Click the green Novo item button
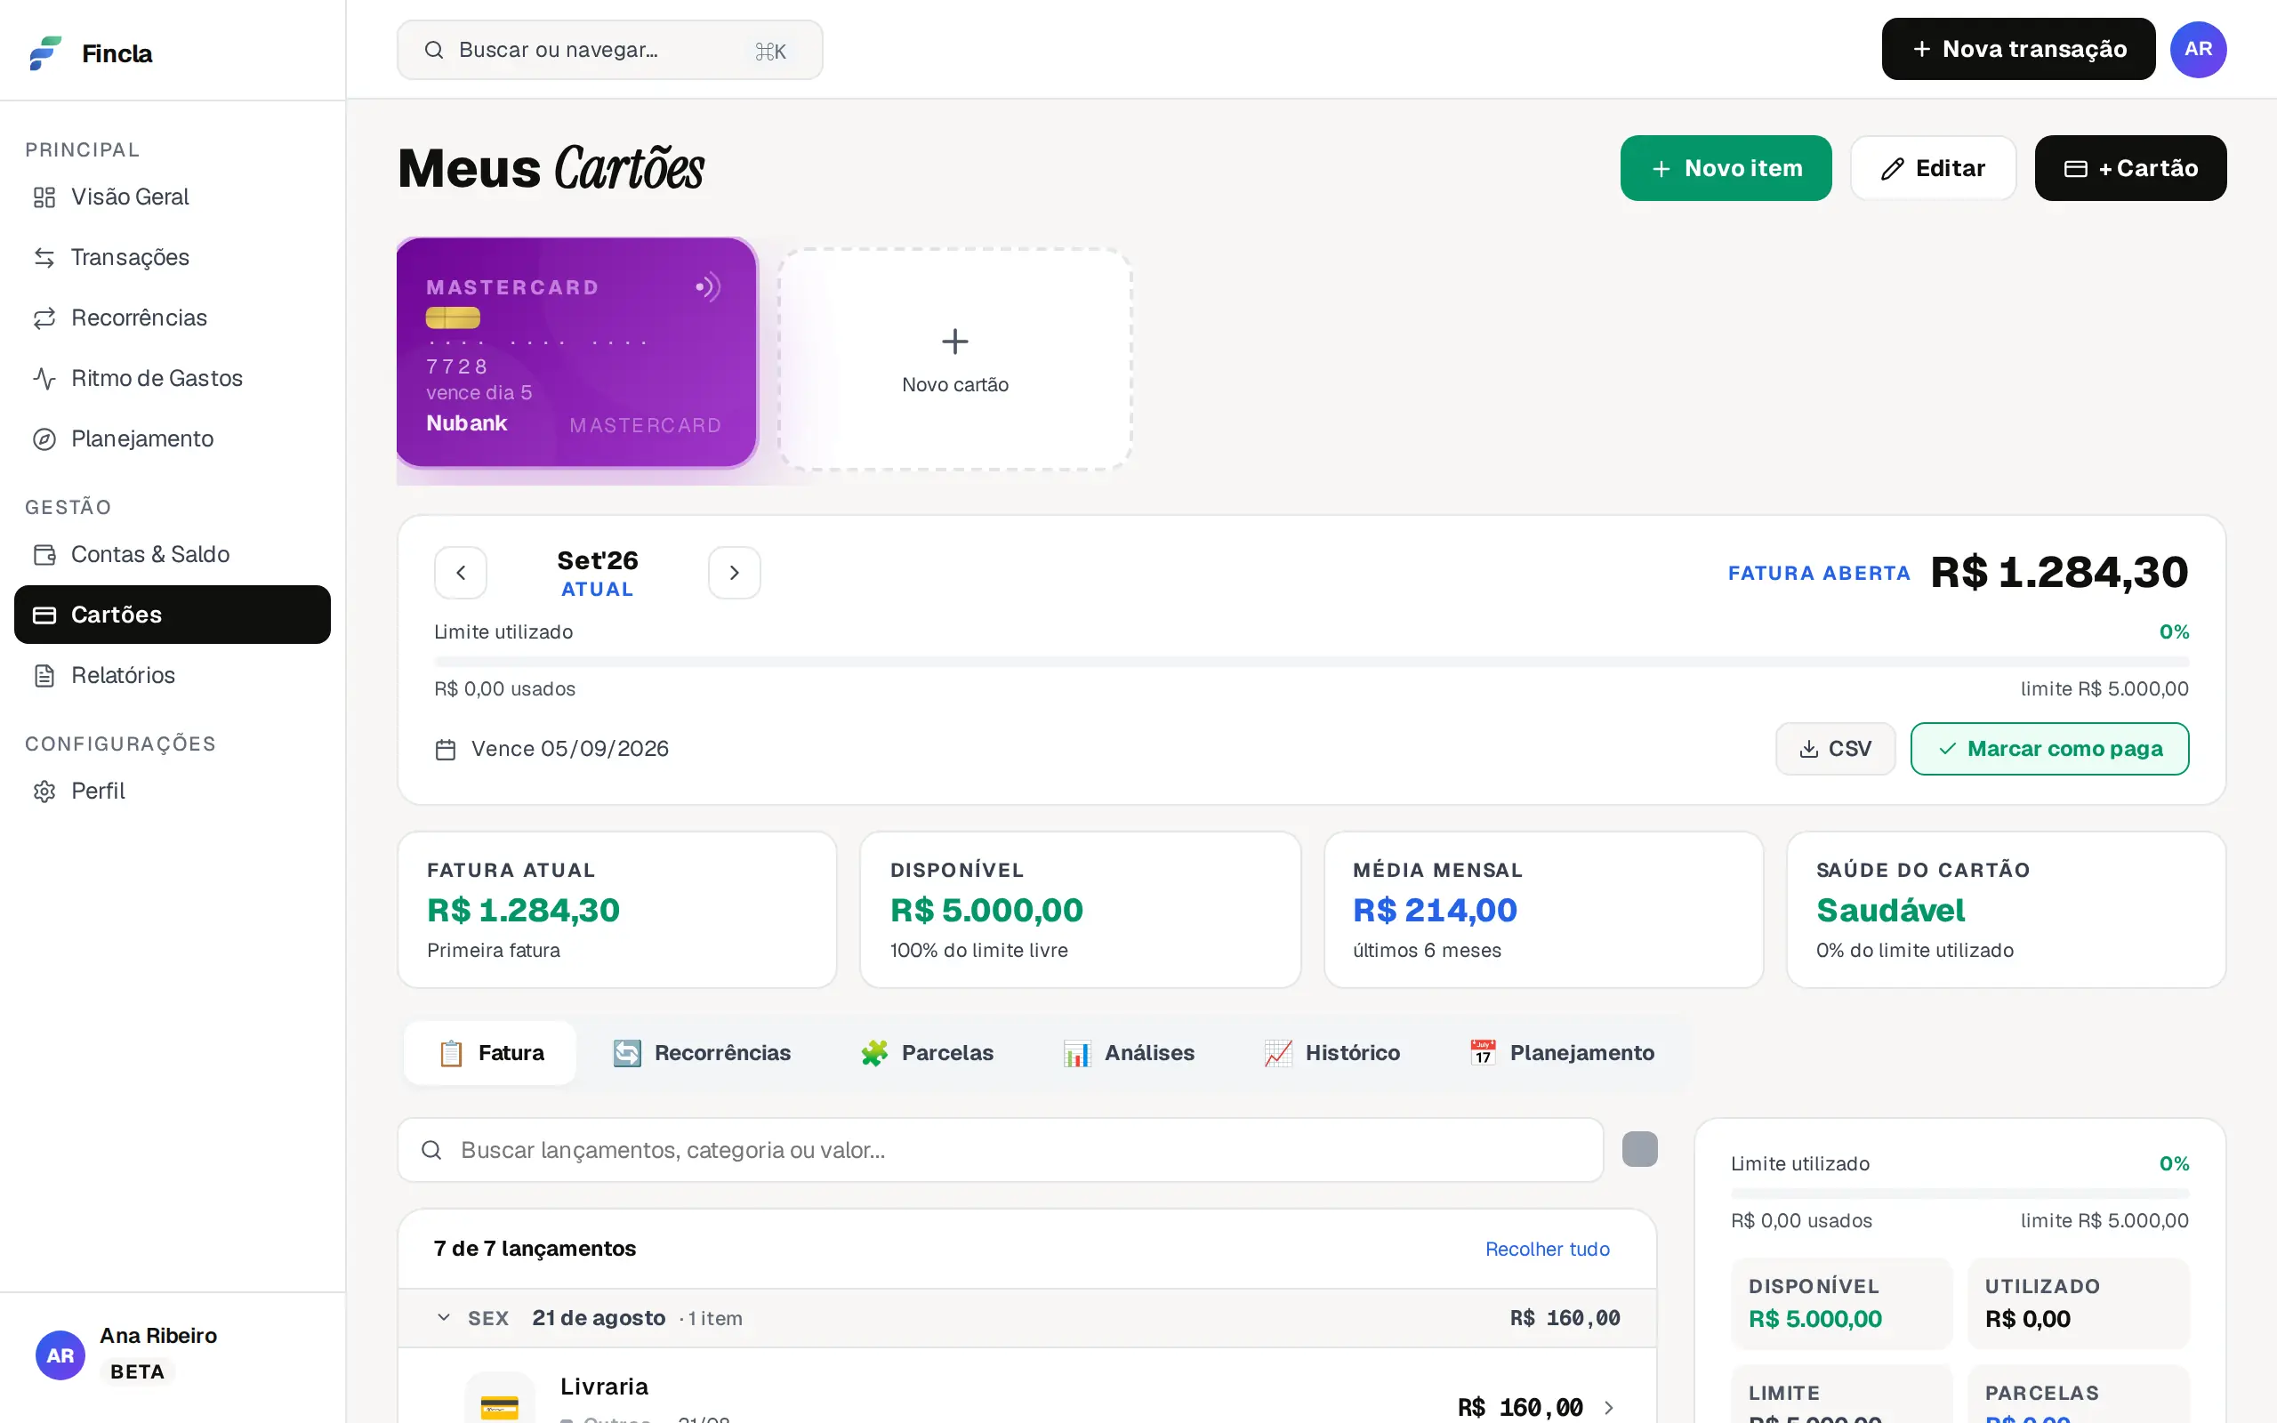This screenshot has height=1423, width=2277. pos(1726,168)
